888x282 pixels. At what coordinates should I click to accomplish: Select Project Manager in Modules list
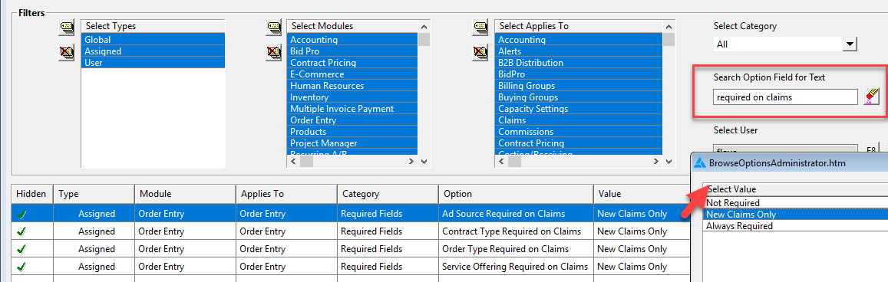[352, 143]
